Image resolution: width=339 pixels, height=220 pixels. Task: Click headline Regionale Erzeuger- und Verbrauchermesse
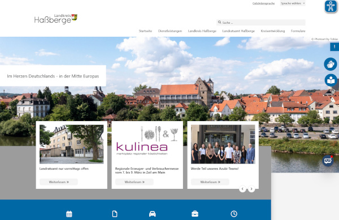(147, 170)
